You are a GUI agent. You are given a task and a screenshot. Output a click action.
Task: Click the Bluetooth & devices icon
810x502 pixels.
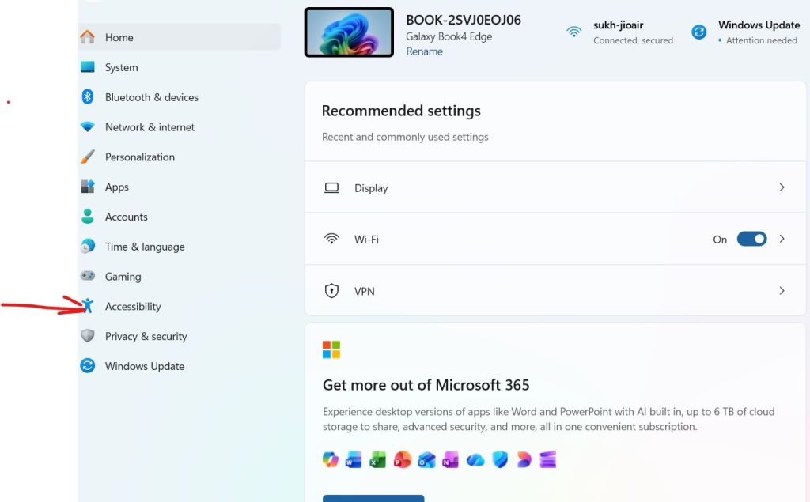[88, 97]
